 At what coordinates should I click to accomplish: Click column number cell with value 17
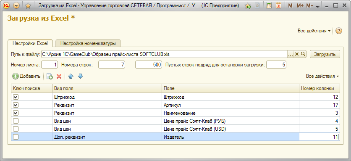[x=320, y=105]
